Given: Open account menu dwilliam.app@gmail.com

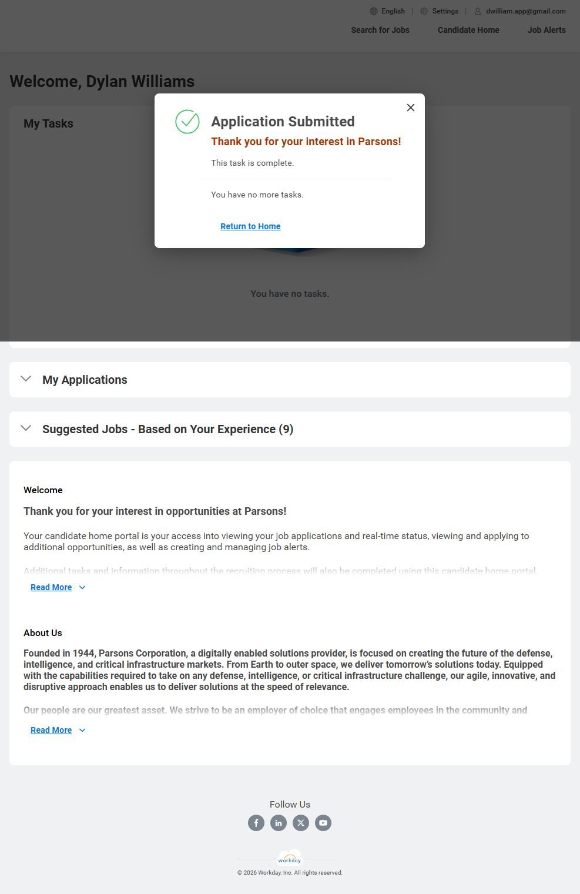Looking at the screenshot, I should tap(525, 11).
